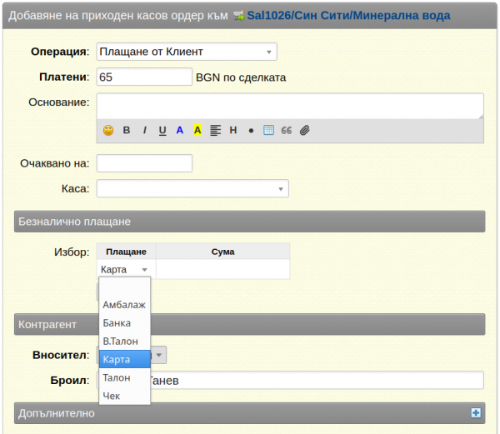Click the sale cart icon in the title

(x=239, y=15)
